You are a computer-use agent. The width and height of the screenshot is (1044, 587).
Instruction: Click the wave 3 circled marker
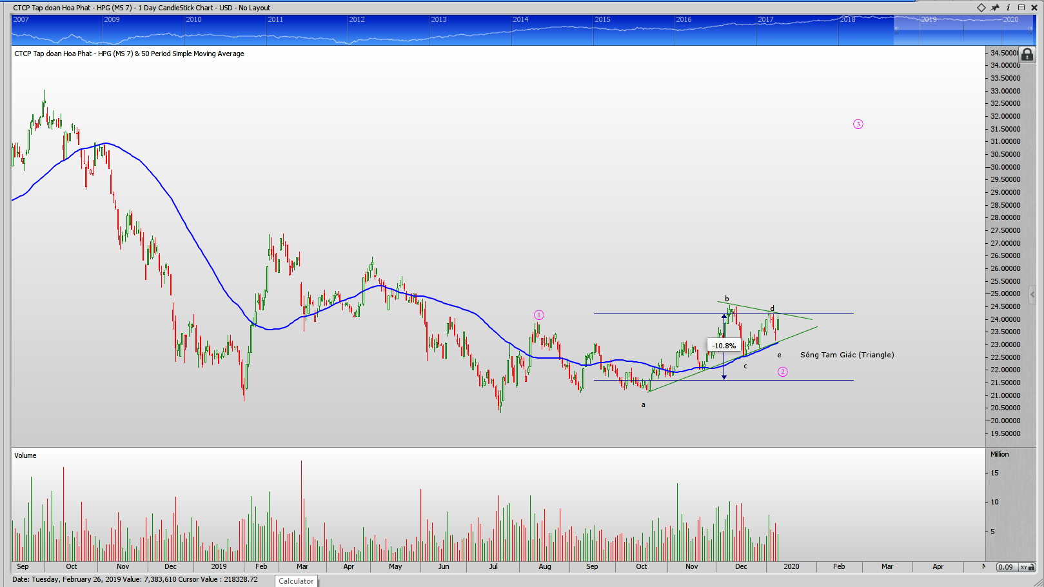(x=858, y=124)
